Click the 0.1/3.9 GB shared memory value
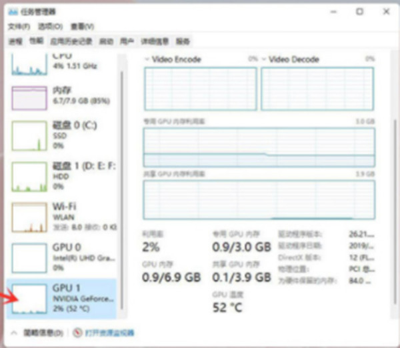400x348 pixels. pos(241,277)
